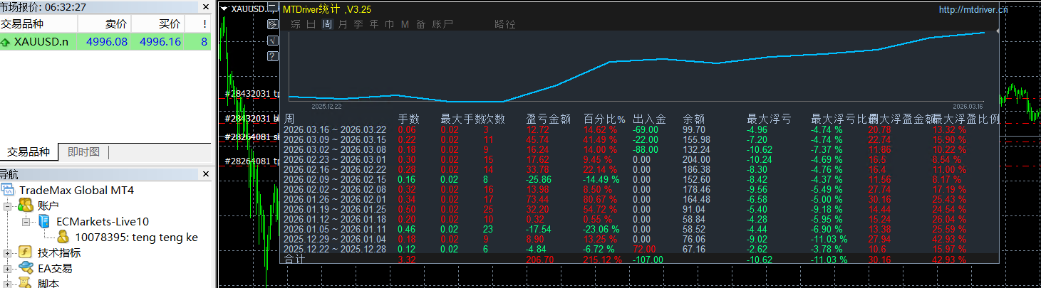The height and width of the screenshot is (288, 1041).
Task: Select the ECMarkets-Live10 tree item
Action: pos(103,221)
